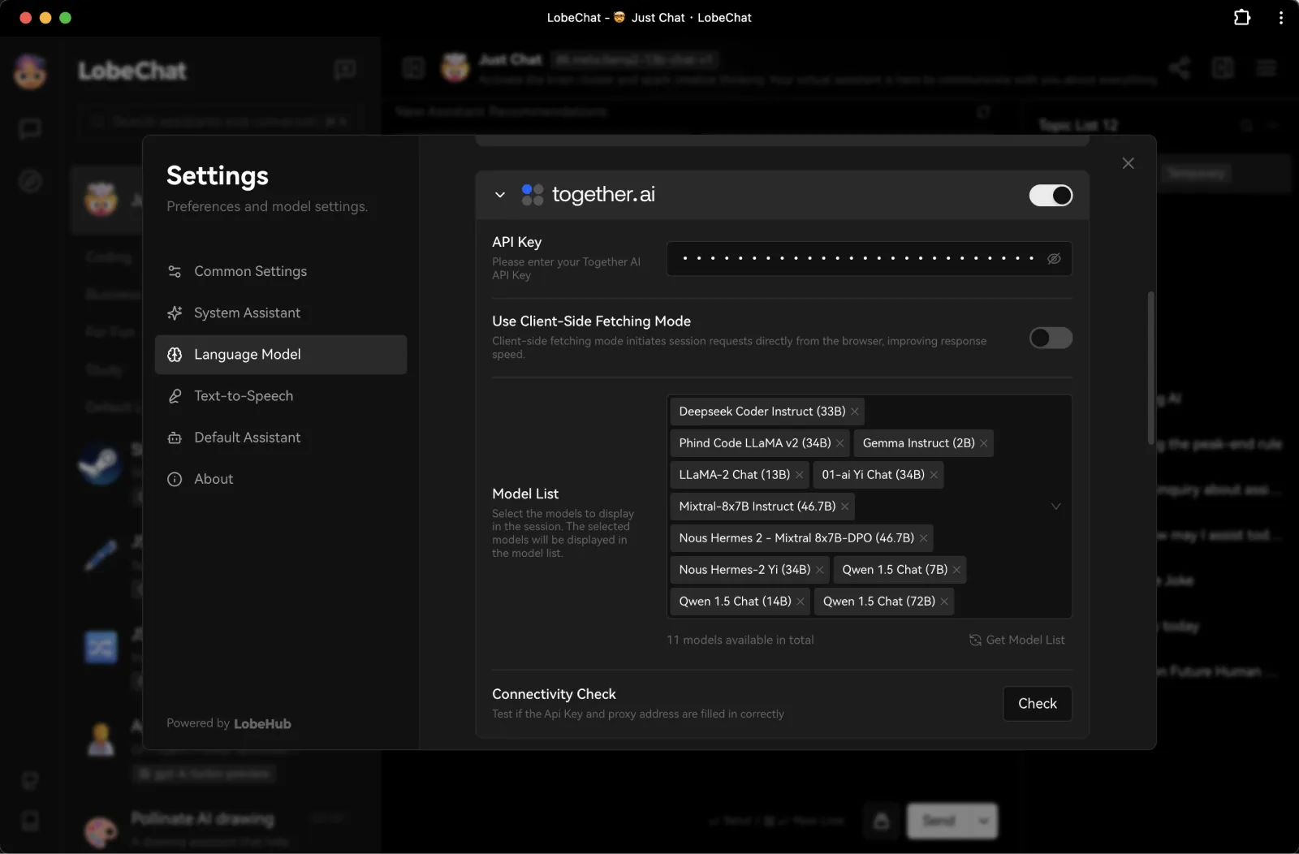Remove Mixtral-8x7B Instruct (46.7B) tag
The image size is (1299, 854).
click(x=845, y=507)
